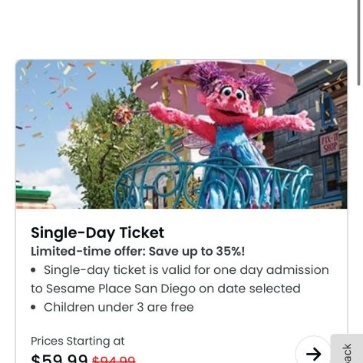
Task: Click the single-day admission description bullet
Action: [180, 279]
